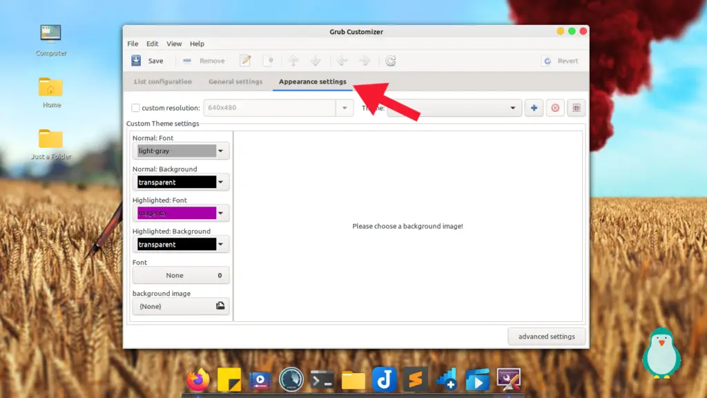
Task: Open the blue play clapper dock icon
Action: [478, 379]
